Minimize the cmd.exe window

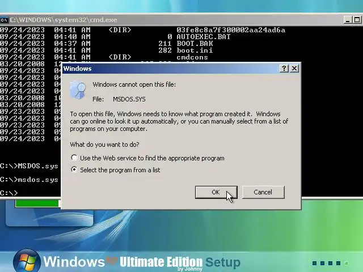coord(347,20)
